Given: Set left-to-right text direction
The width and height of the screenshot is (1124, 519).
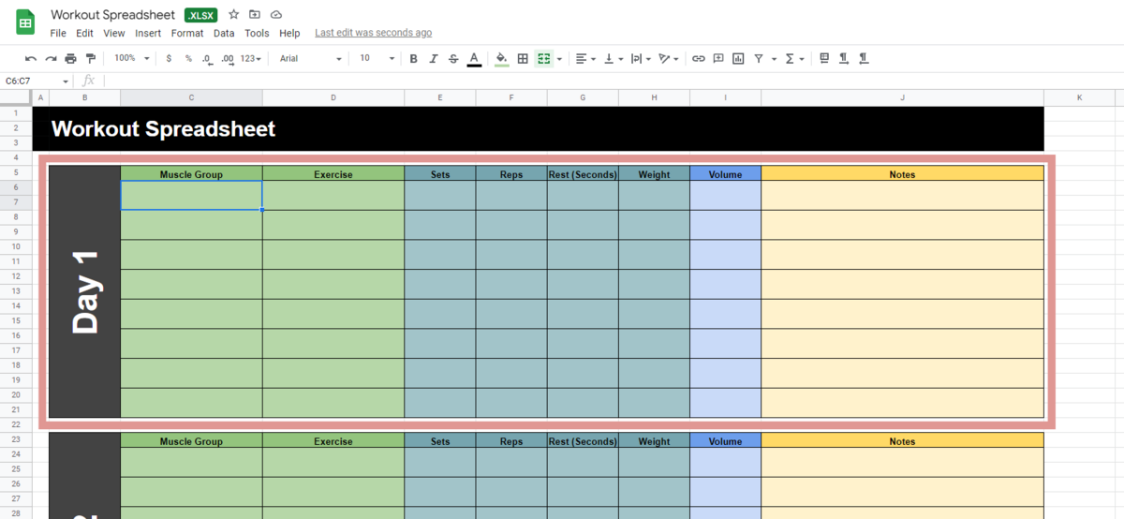Looking at the screenshot, I should pos(844,58).
